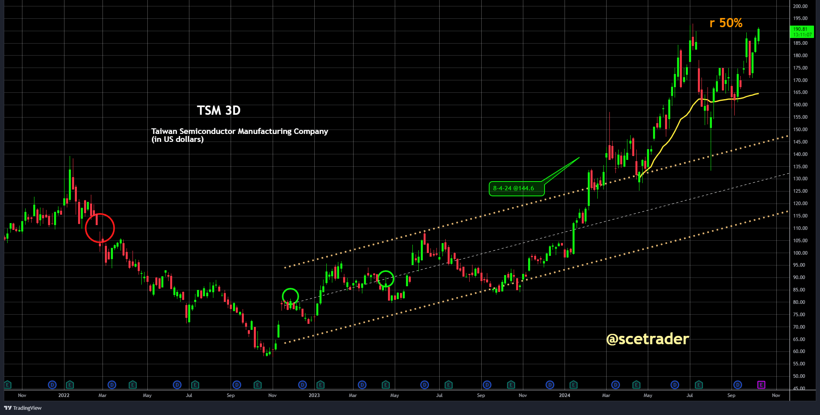
Task: Click the 150.00 price axis label
Action: click(800, 130)
